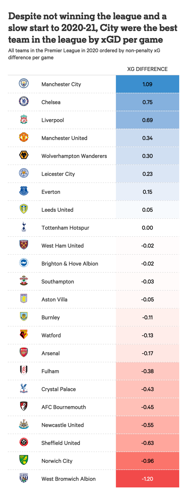Click the Manchester United team name
Image resolution: width=187 pixels, height=496 pixels.
click(x=64, y=138)
